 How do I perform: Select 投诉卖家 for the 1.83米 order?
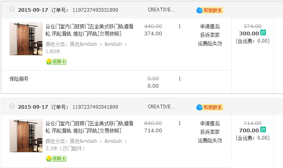[210, 35]
